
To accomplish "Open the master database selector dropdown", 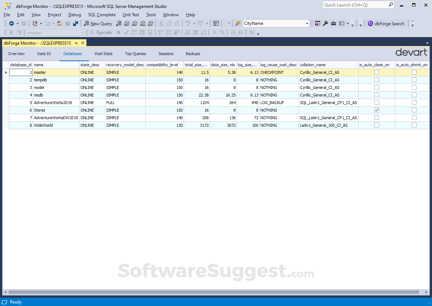I will 82,32.
